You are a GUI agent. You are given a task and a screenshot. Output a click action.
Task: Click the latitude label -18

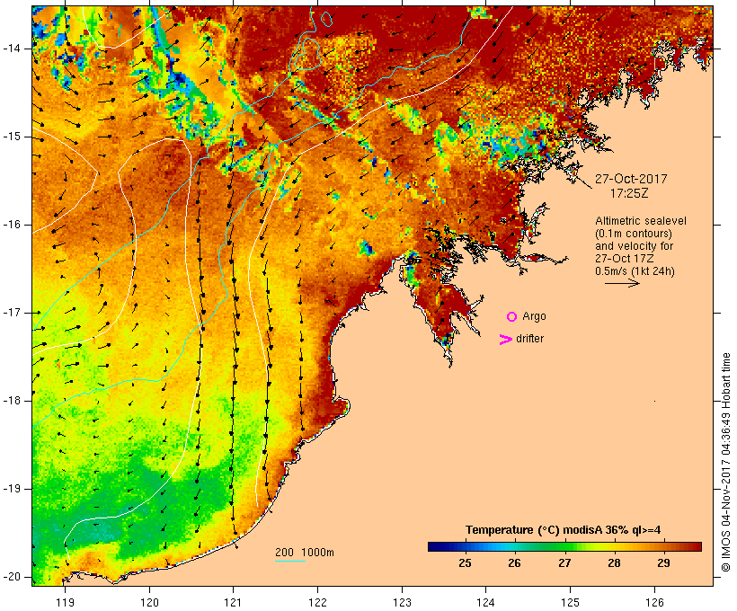pos(12,401)
